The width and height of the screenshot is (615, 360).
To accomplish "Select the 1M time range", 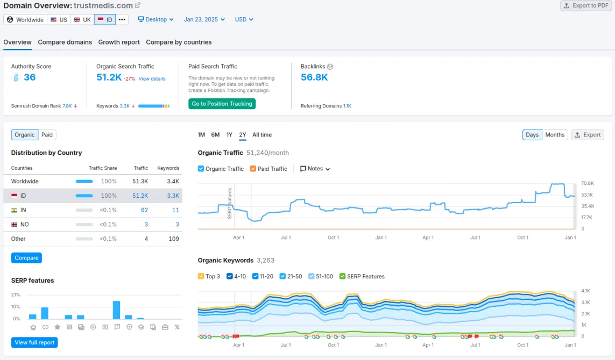I will (201, 135).
